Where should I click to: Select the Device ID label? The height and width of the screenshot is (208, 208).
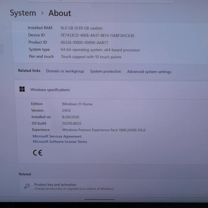click(36, 35)
